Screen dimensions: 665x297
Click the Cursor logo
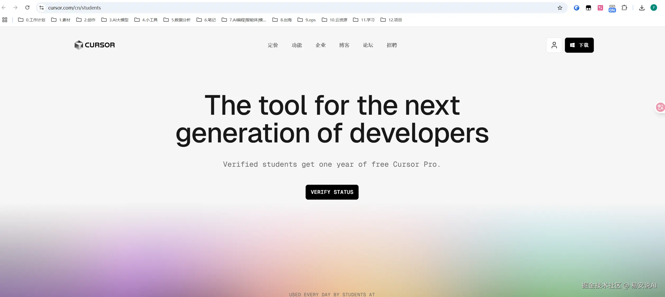coord(95,45)
